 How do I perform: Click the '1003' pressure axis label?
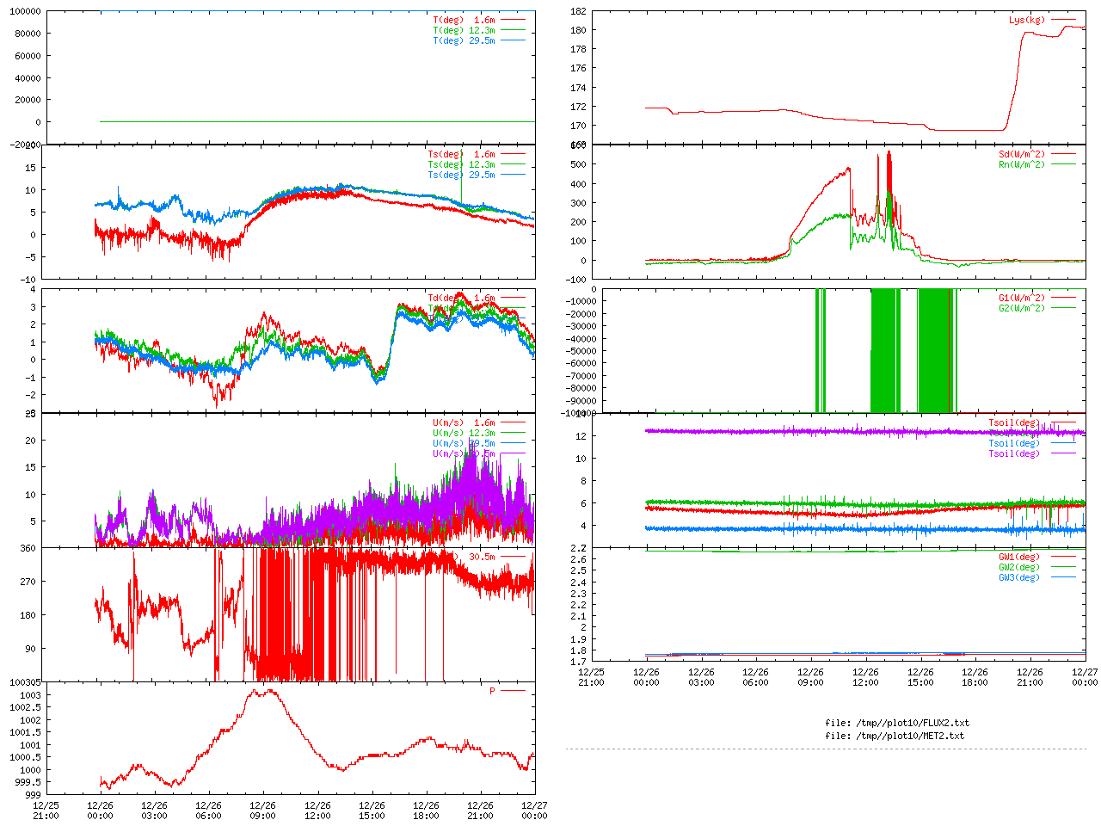31,695
